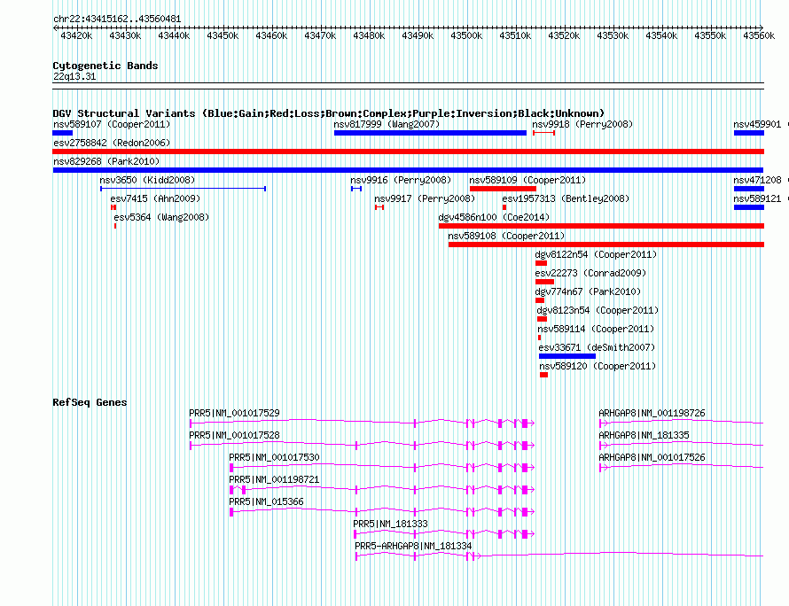
Task: Click the nsv829268 (Park2010) variant name label
Action: pyautogui.click(x=106, y=161)
